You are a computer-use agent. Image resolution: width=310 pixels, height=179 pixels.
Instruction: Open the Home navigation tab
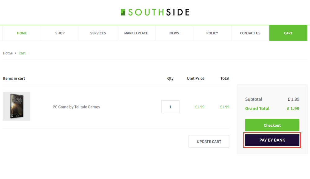[x=22, y=33]
